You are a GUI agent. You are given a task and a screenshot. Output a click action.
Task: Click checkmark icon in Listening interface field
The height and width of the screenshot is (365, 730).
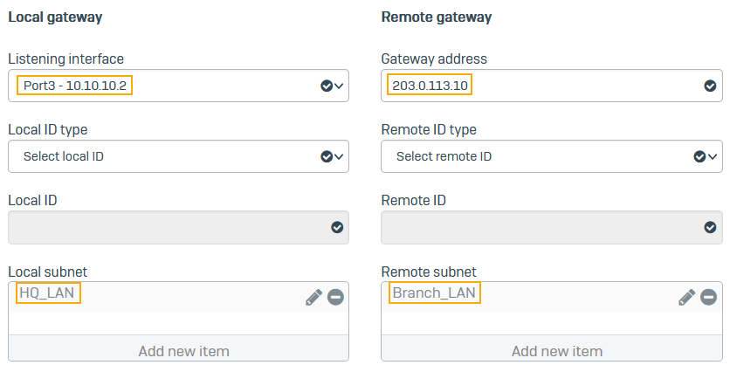click(x=327, y=86)
